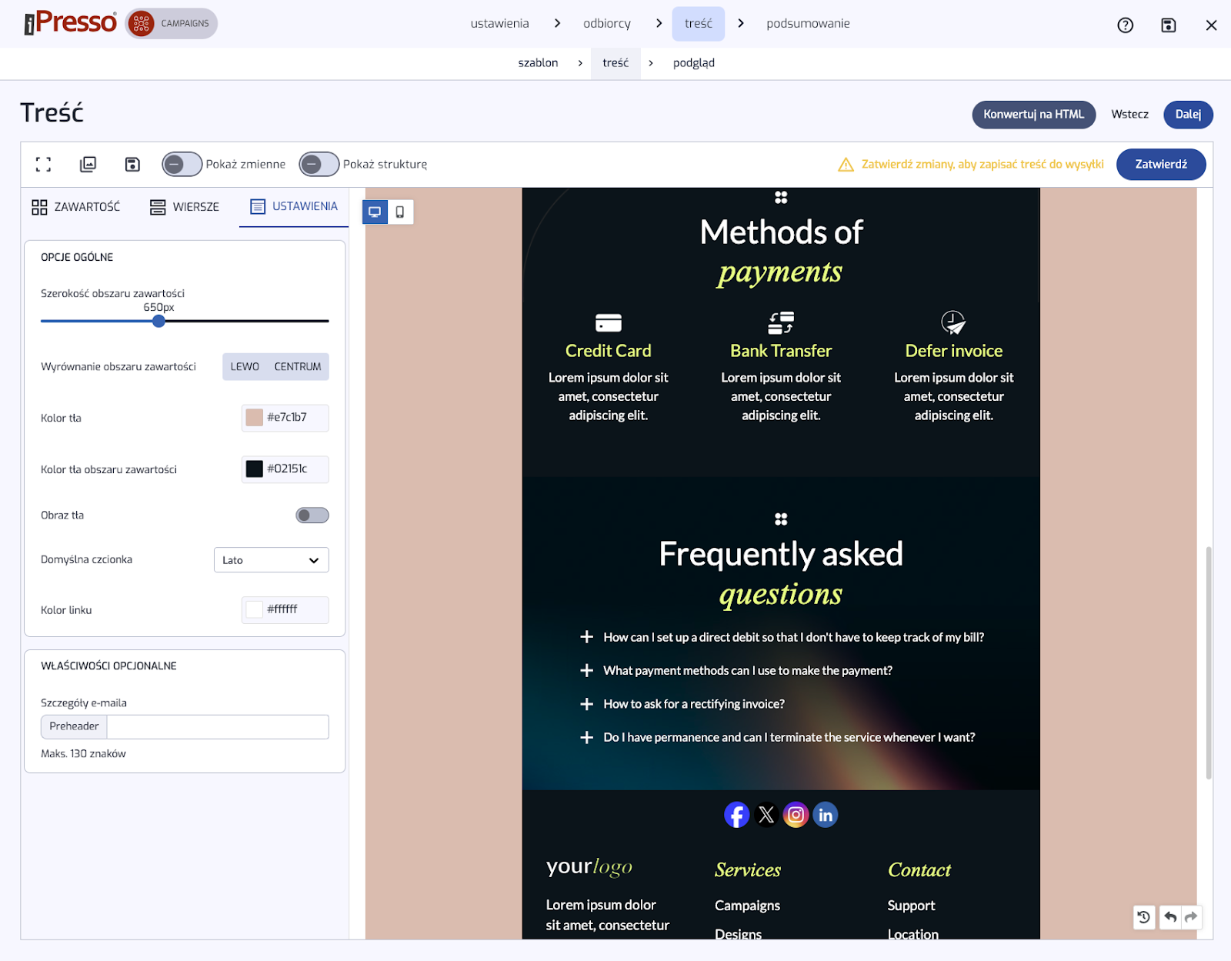Screen dimensions: 1231x961
Task: Click the Kolor tła color swatch
Action: tap(255, 418)
